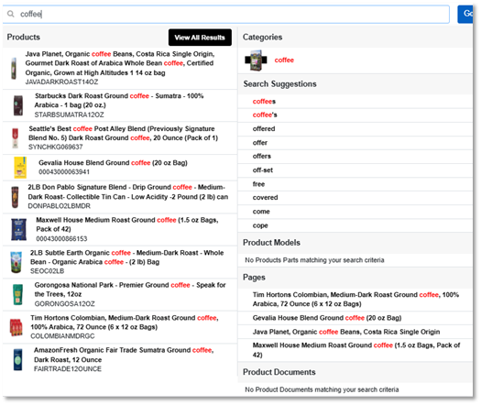Click Java Planet coffee bag thumbnail
This screenshot has height=405, width=481.
[x=14, y=68]
